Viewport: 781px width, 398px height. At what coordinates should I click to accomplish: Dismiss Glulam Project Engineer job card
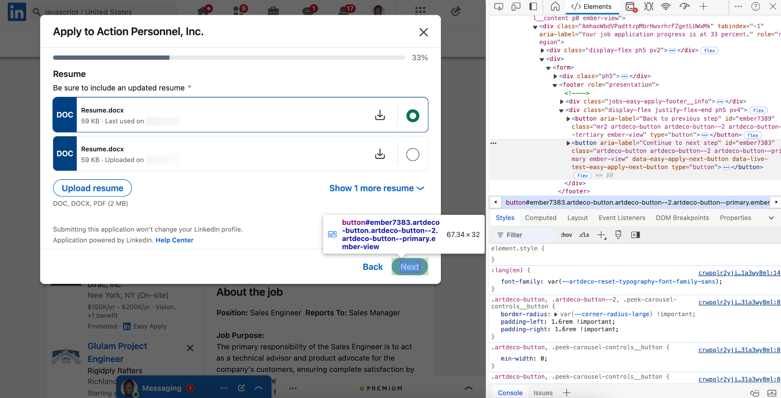190,348
